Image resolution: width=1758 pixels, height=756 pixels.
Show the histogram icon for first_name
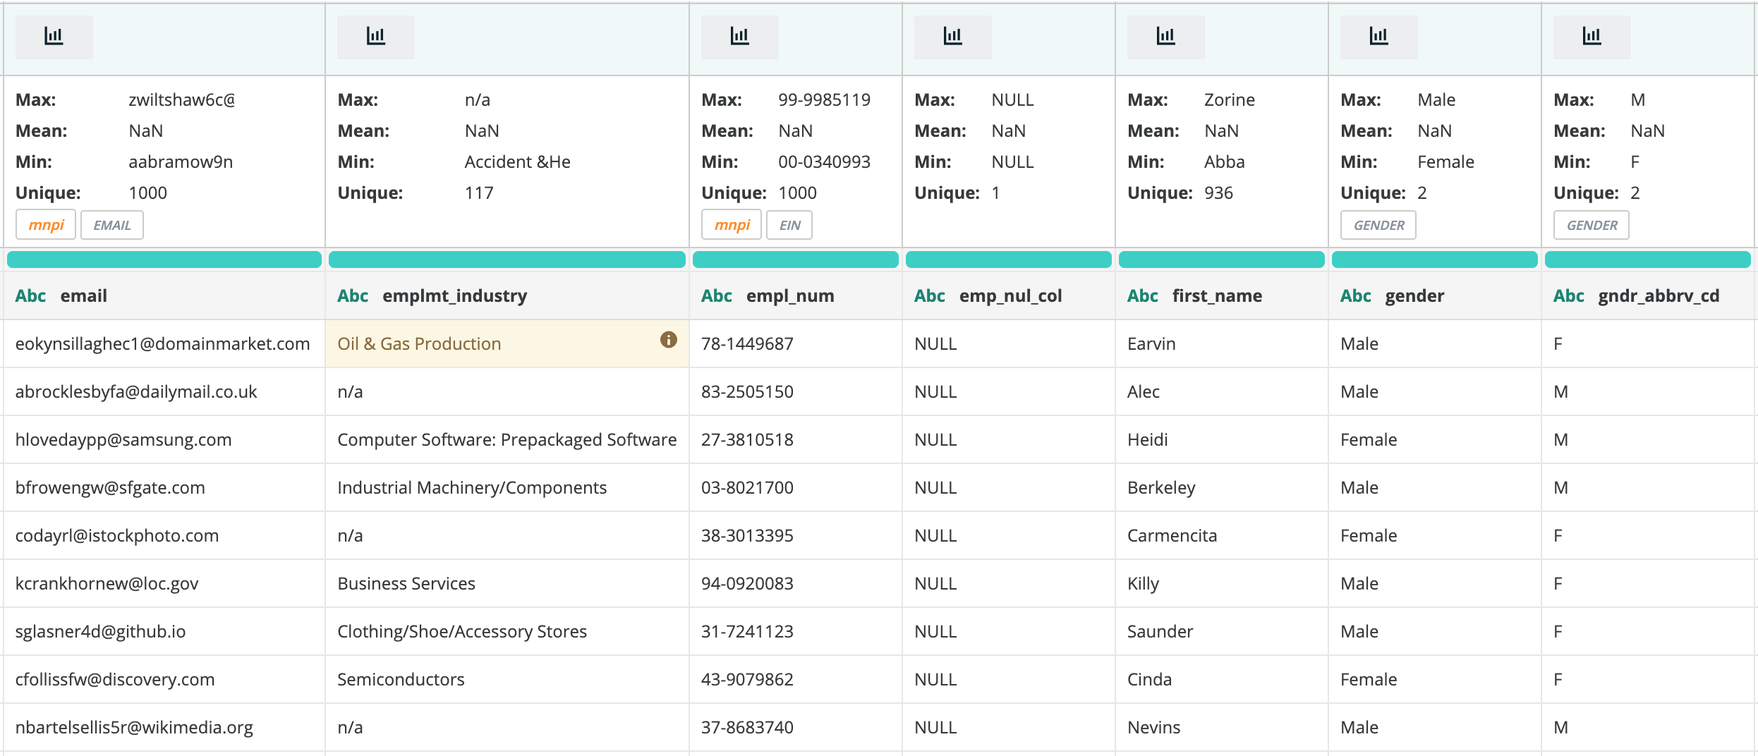1165,37
